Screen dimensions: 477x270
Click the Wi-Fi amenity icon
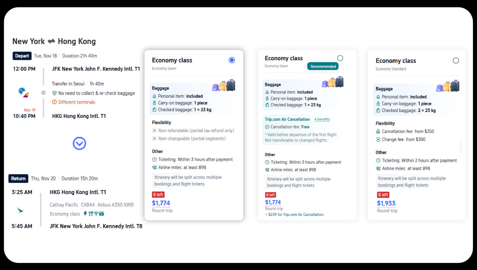[96, 214]
